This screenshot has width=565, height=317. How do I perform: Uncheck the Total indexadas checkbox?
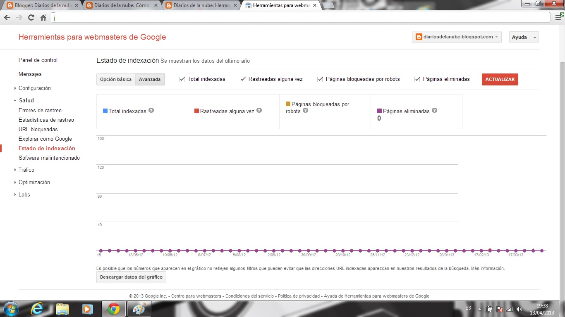click(182, 79)
